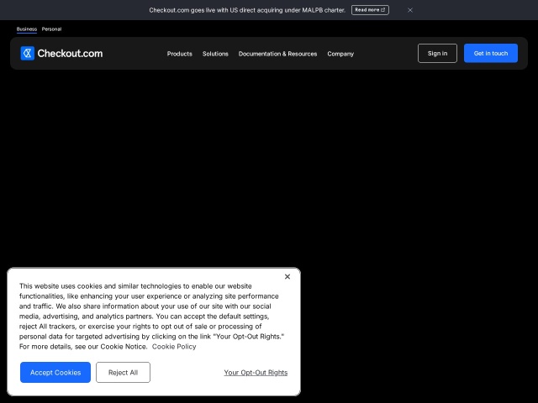Open the Products menu

pyautogui.click(x=179, y=54)
